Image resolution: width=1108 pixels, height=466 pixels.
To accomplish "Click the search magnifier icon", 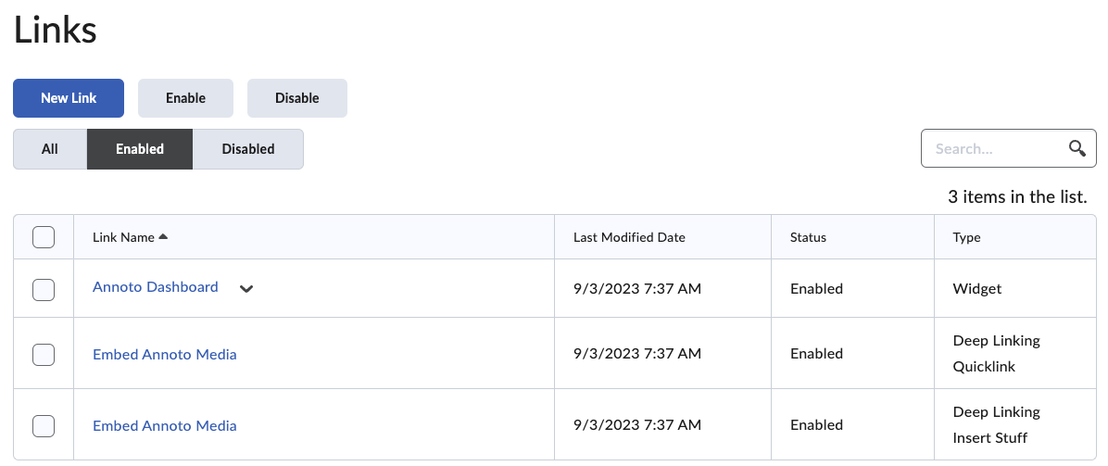I will point(1077,148).
